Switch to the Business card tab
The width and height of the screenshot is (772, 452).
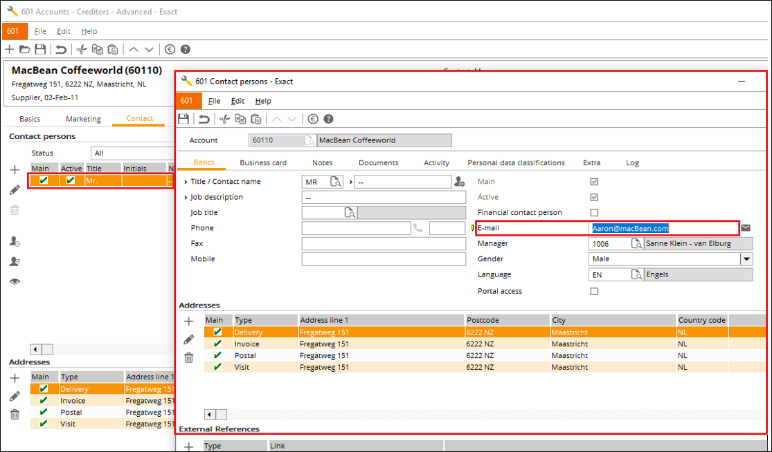click(263, 162)
